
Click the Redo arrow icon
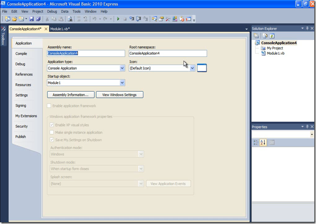pos(105,19)
